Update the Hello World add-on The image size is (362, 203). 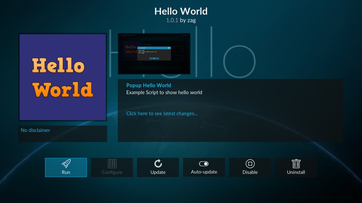click(x=158, y=167)
